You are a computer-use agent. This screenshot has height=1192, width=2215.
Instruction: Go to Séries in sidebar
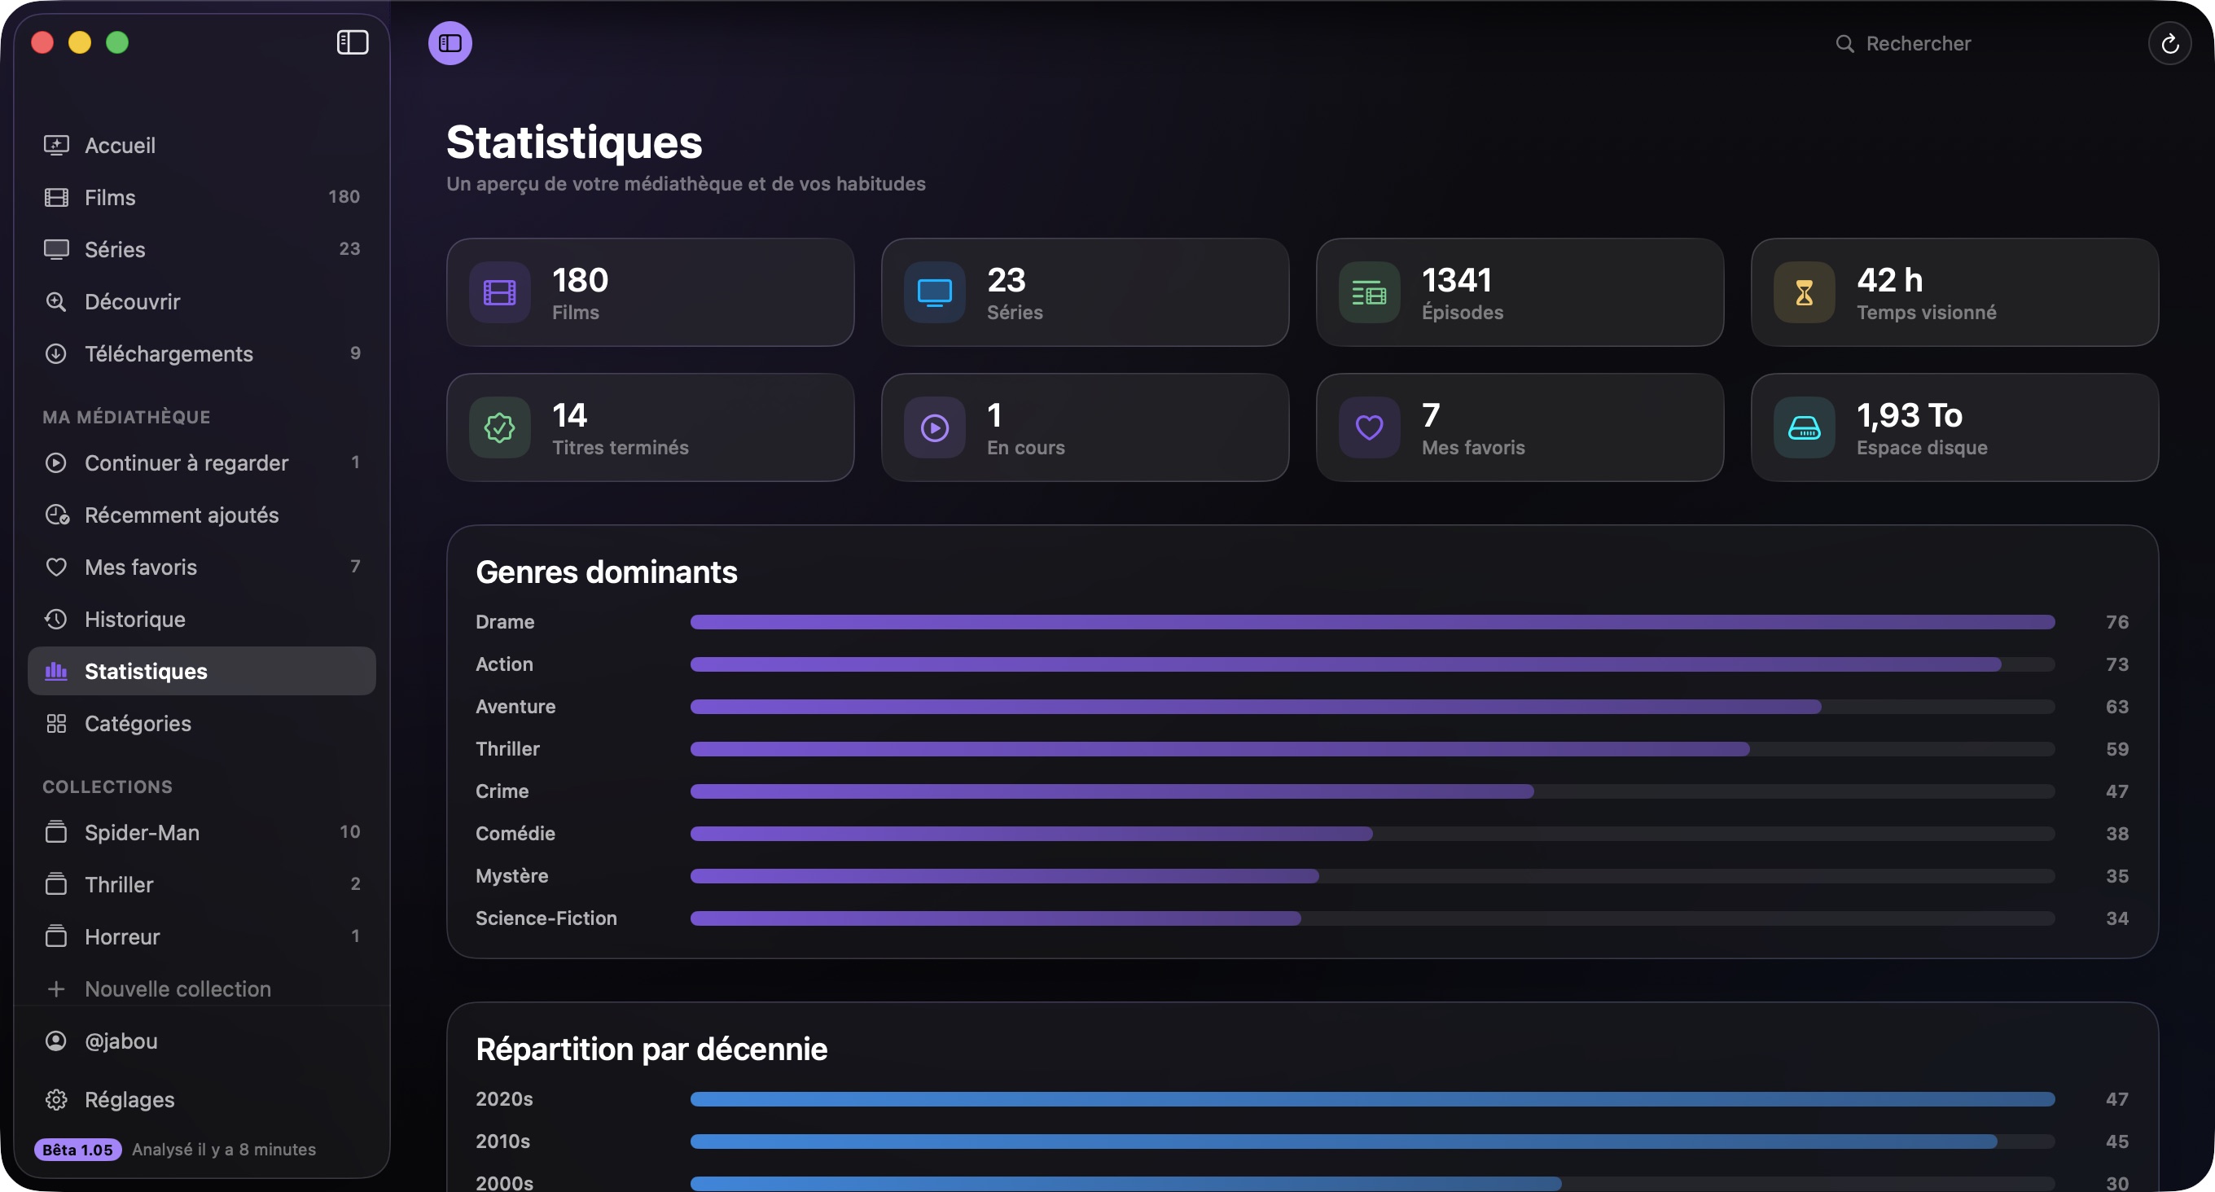(x=201, y=249)
